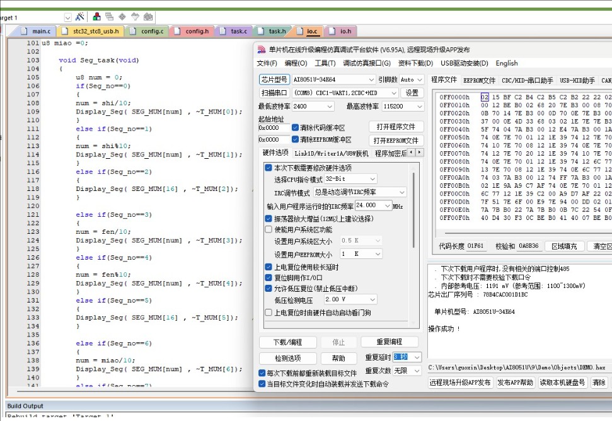Open the Keil target selection dropdown
The height and width of the screenshot is (421, 612).
(x=67, y=18)
